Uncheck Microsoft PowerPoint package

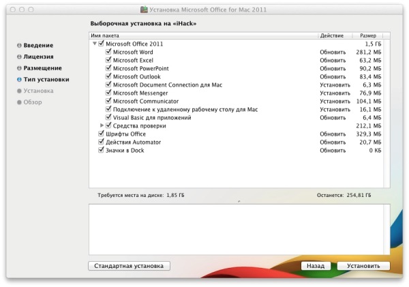pos(108,68)
